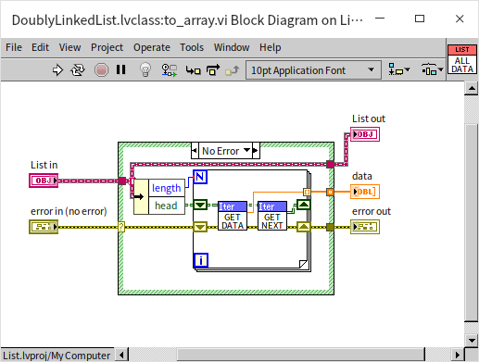This screenshot has width=479, height=362.
Task: Click the vertical scrollbar thumb
Action: pyautogui.click(x=472, y=222)
